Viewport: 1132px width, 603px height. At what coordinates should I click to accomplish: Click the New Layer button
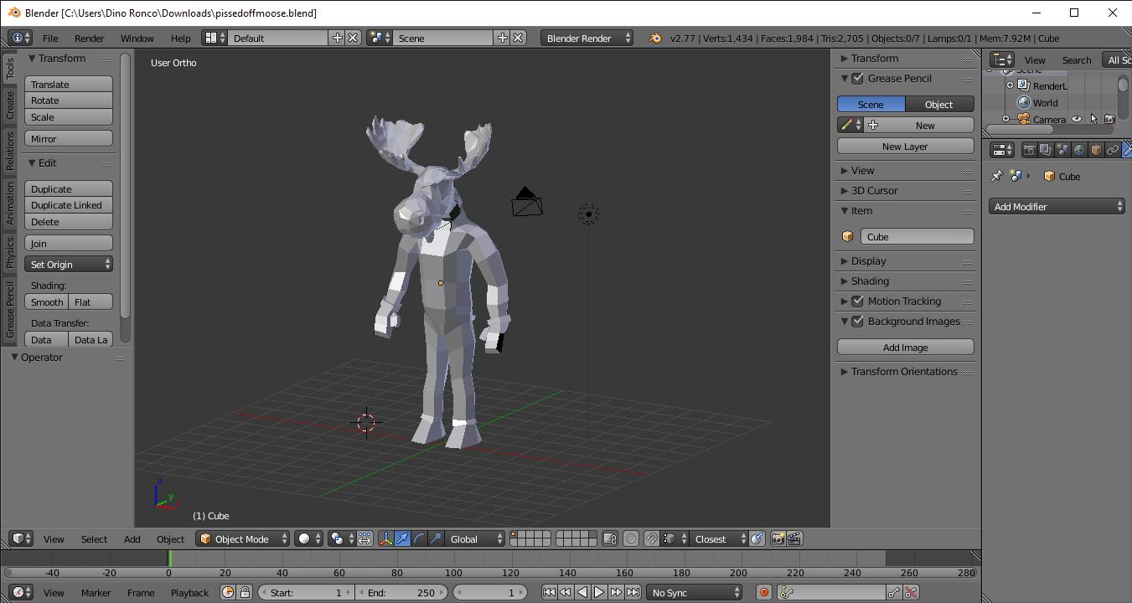tap(905, 146)
